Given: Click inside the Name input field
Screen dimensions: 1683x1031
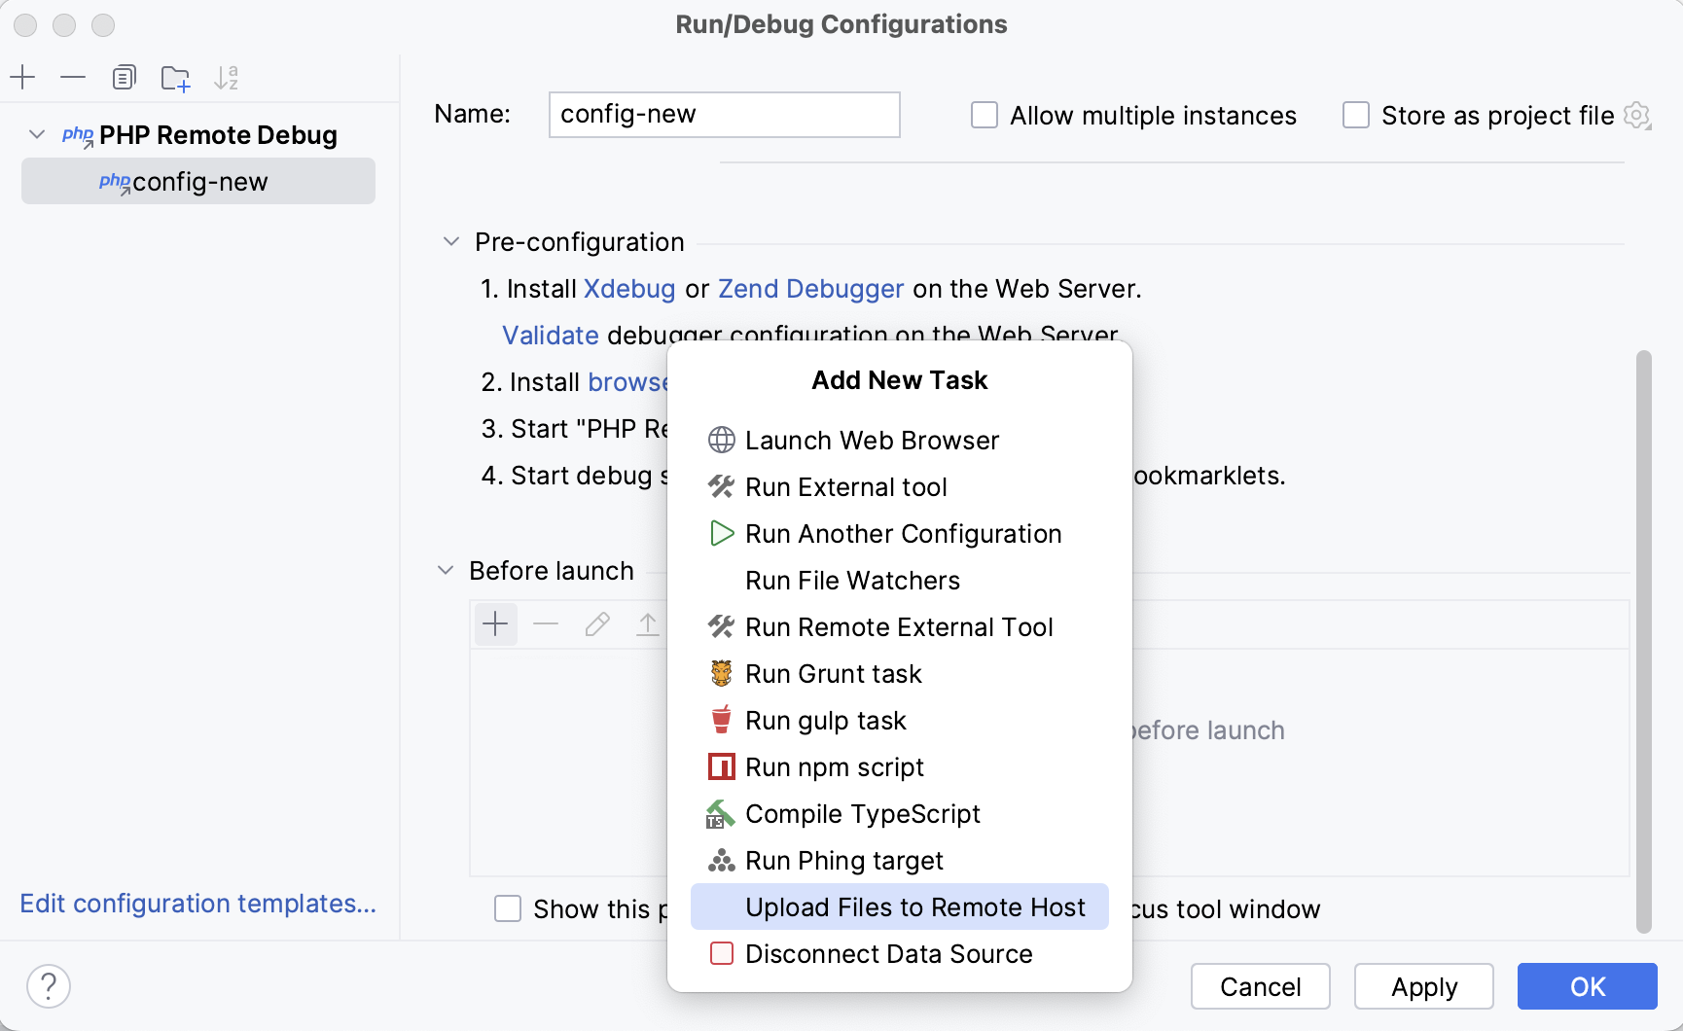Looking at the screenshot, I should (724, 114).
